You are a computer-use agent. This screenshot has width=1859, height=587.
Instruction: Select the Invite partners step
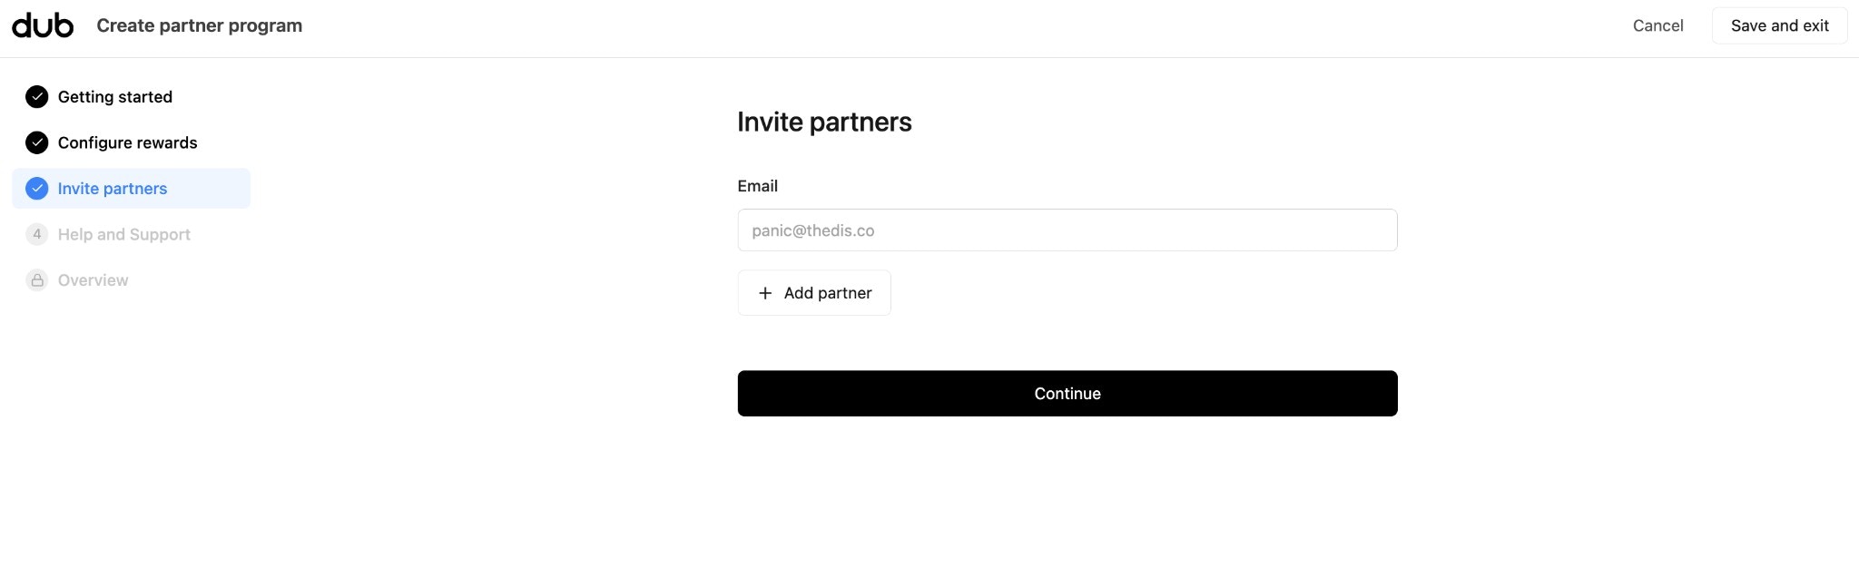click(113, 188)
